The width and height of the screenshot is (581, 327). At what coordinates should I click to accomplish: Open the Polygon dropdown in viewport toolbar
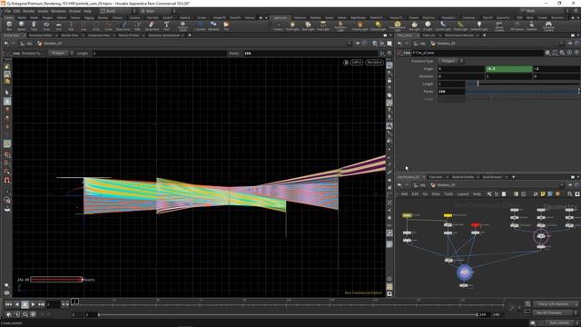[x=61, y=54]
